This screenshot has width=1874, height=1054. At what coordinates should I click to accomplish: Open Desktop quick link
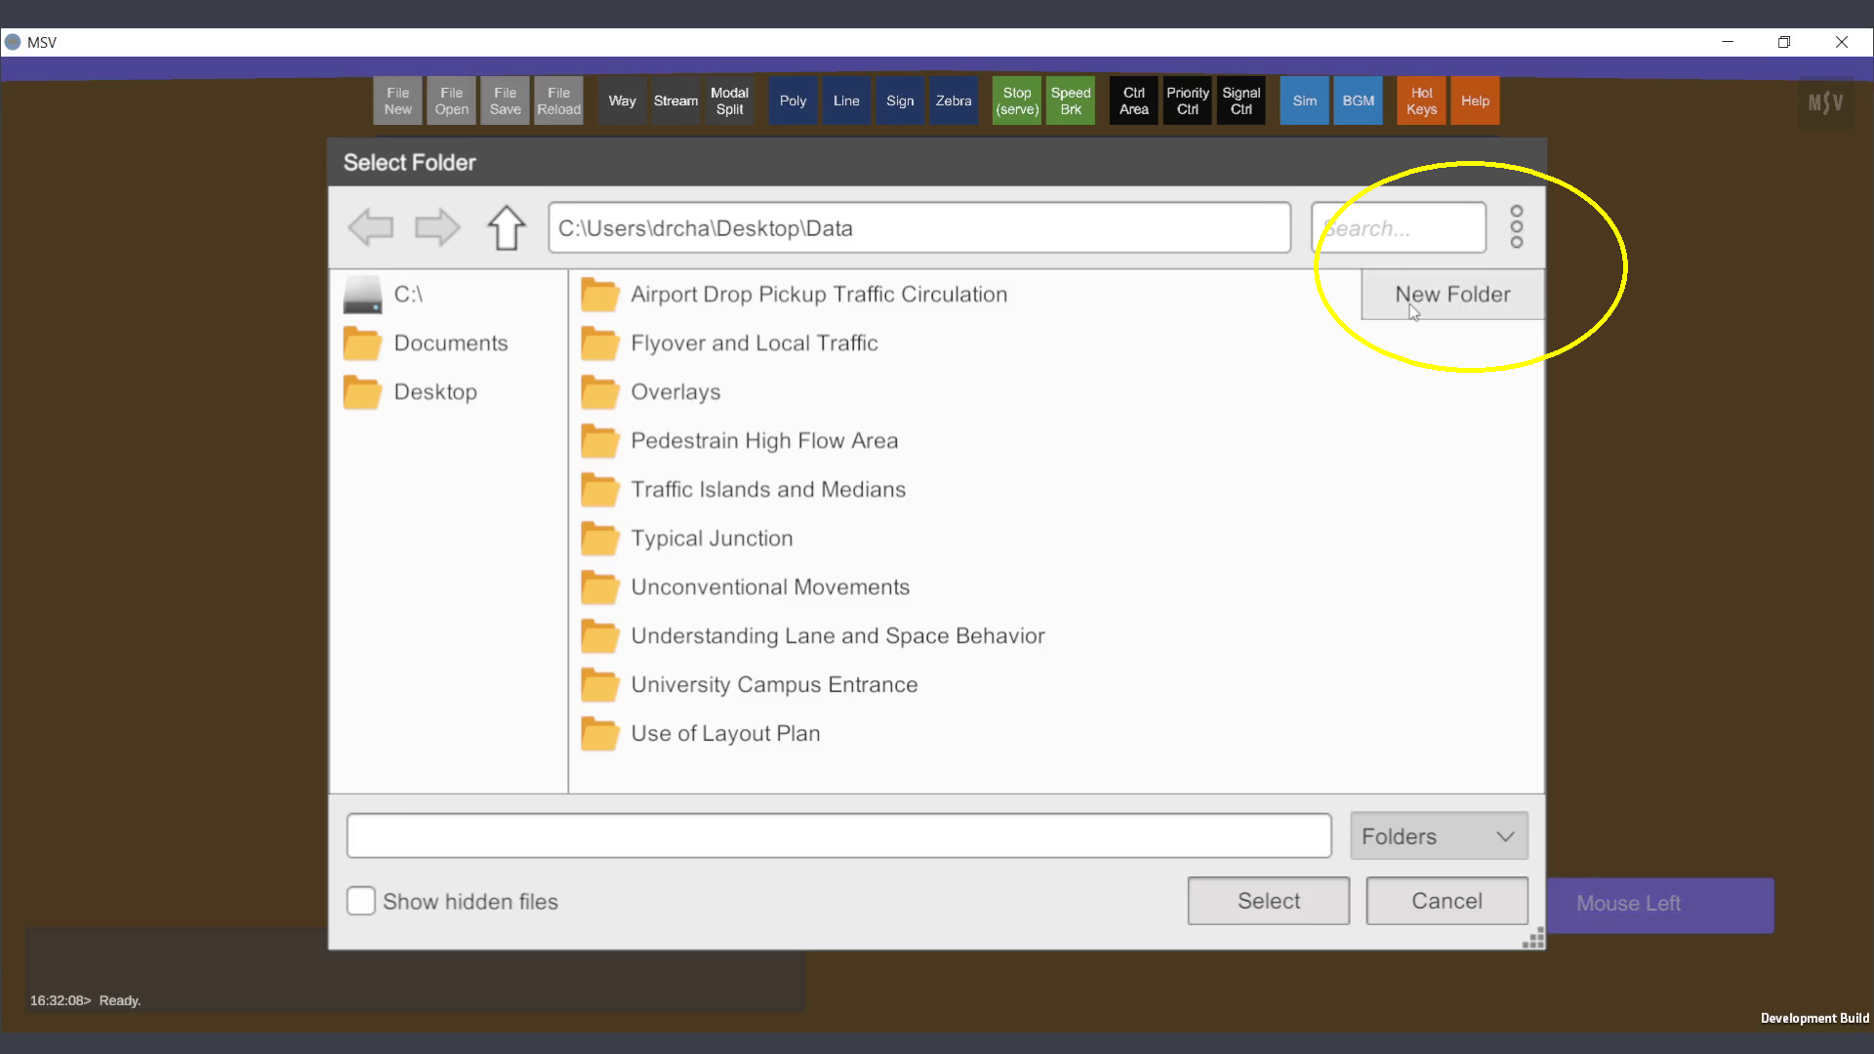point(434,392)
